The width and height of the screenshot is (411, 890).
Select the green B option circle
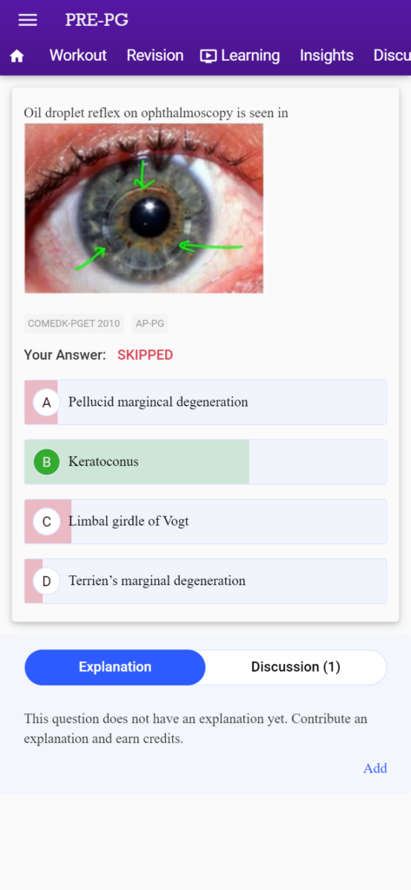[47, 462]
